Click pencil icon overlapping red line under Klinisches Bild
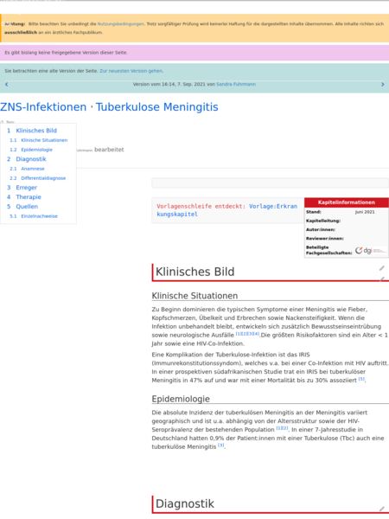 click(x=382, y=279)
